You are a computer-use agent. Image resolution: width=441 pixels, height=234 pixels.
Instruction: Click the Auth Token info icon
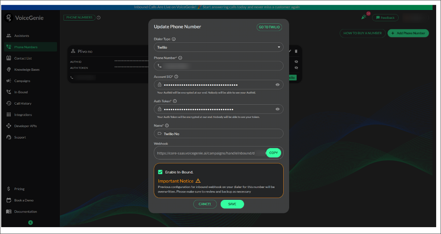click(x=175, y=101)
